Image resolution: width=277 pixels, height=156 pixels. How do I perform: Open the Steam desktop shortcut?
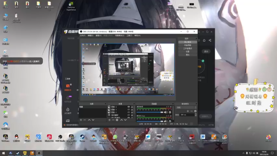pos(82,138)
